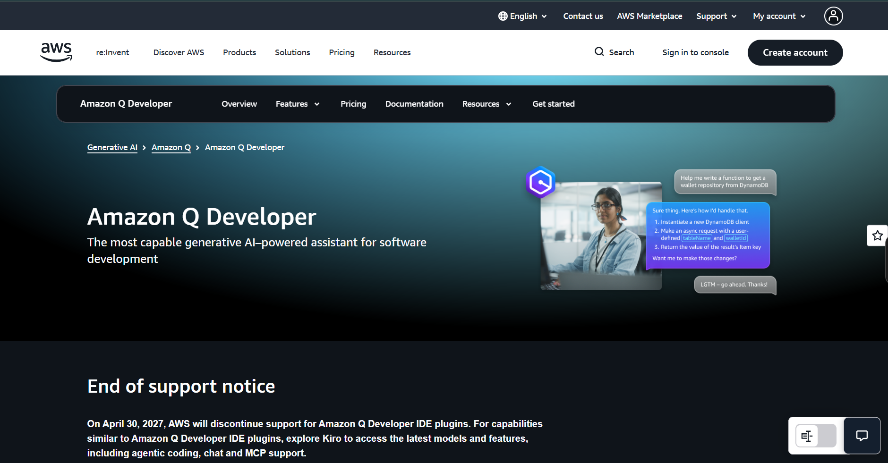Select the Overview tab
The width and height of the screenshot is (888, 463).
239,104
